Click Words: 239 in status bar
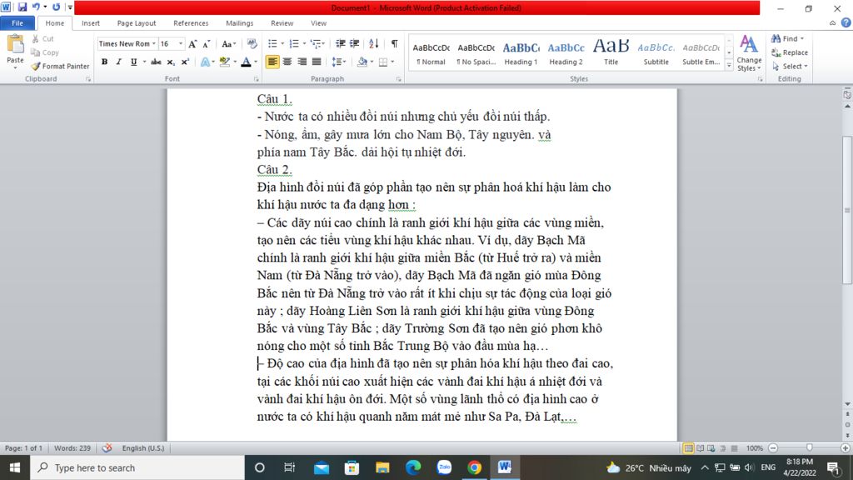 pyautogui.click(x=72, y=447)
